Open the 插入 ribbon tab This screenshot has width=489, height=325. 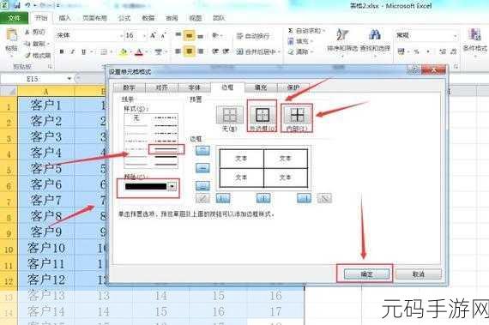[x=64, y=18]
